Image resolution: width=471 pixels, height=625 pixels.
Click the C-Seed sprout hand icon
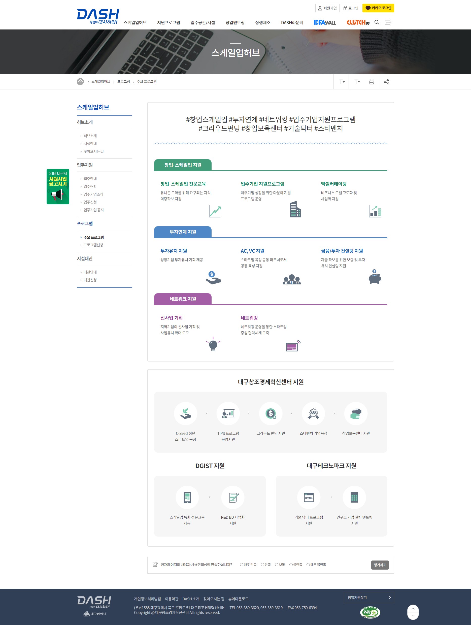click(x=186, y=413)
